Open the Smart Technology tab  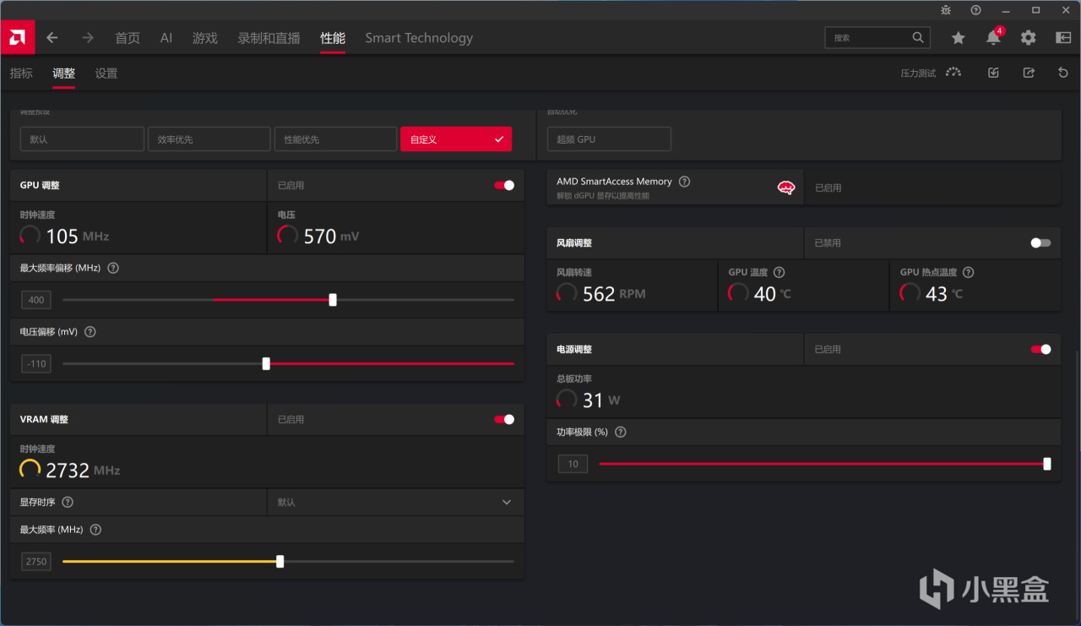(419, 38)
